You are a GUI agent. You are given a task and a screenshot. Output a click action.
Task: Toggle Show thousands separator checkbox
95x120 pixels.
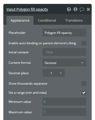[84, 84]
